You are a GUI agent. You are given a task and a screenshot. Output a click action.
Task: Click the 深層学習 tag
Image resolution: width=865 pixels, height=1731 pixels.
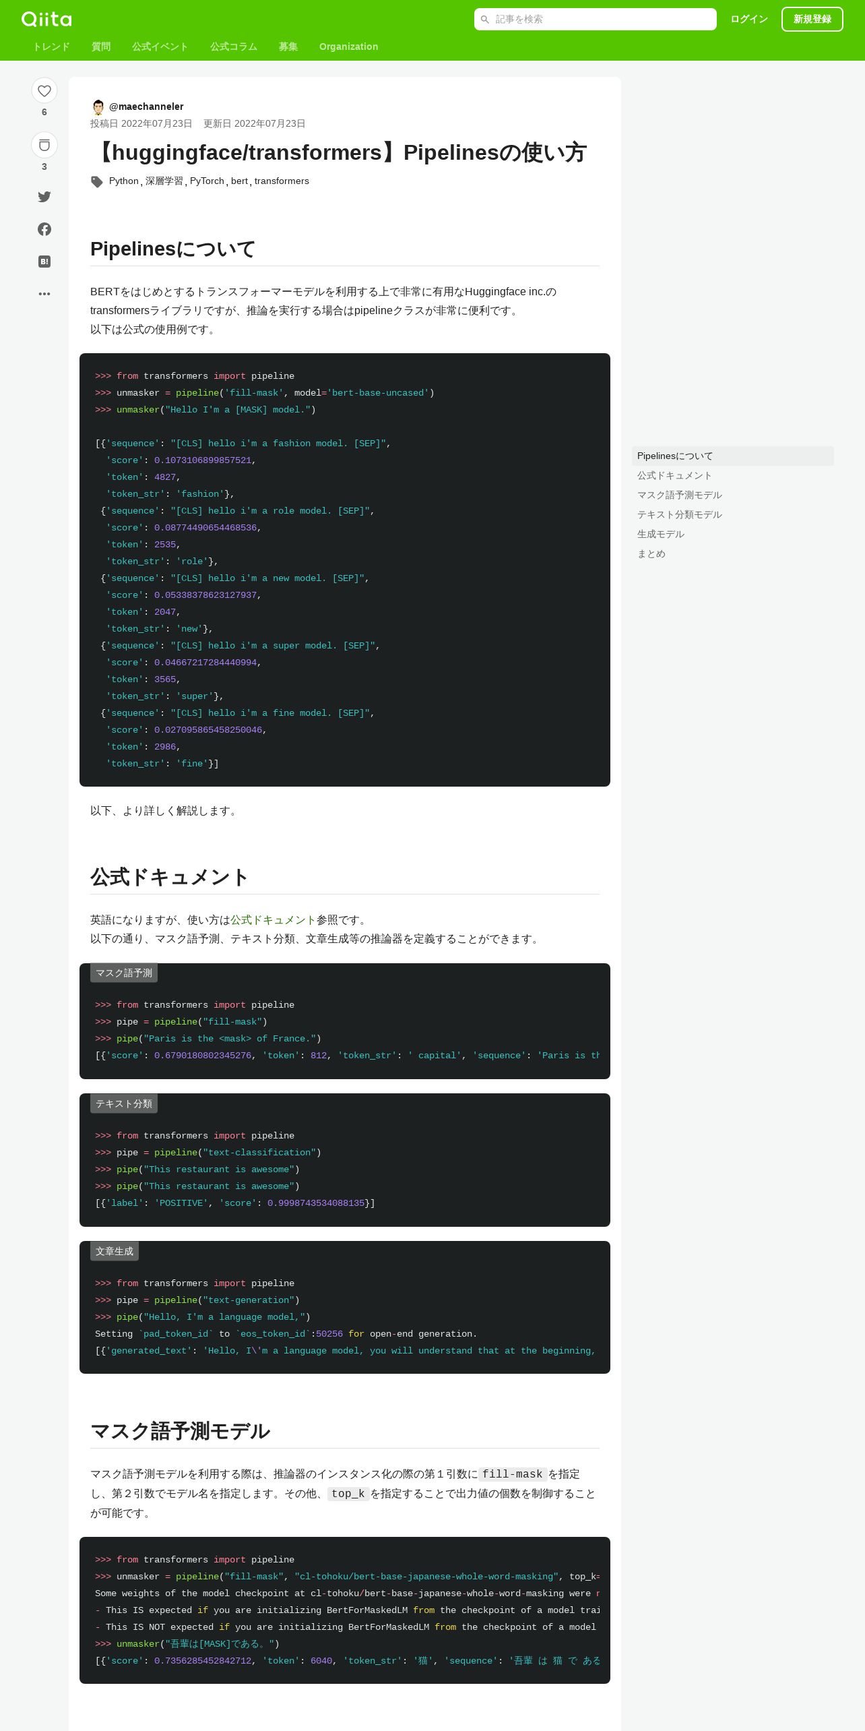click(x=164, y=181)
